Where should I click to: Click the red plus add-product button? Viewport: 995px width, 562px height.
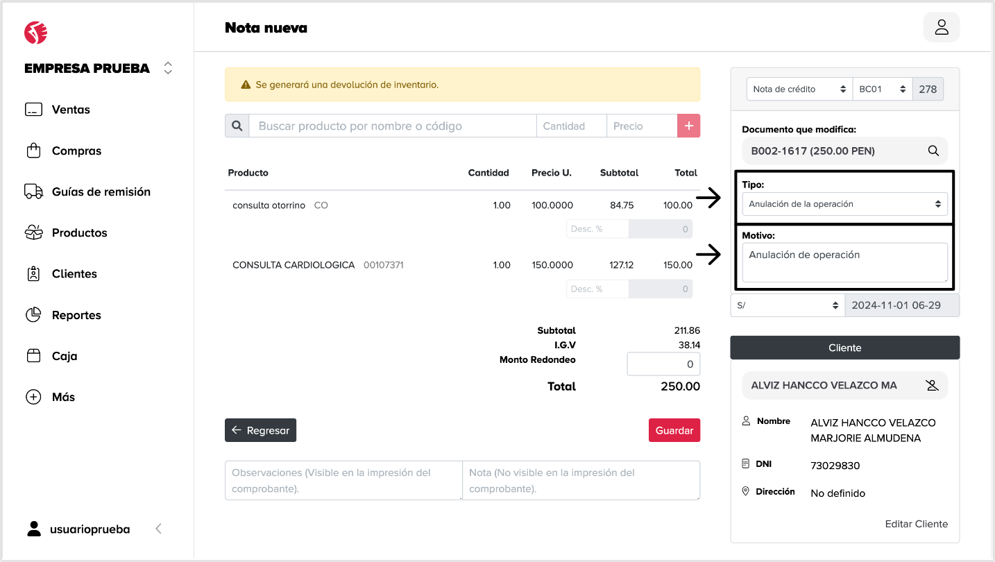click(688, 126)
